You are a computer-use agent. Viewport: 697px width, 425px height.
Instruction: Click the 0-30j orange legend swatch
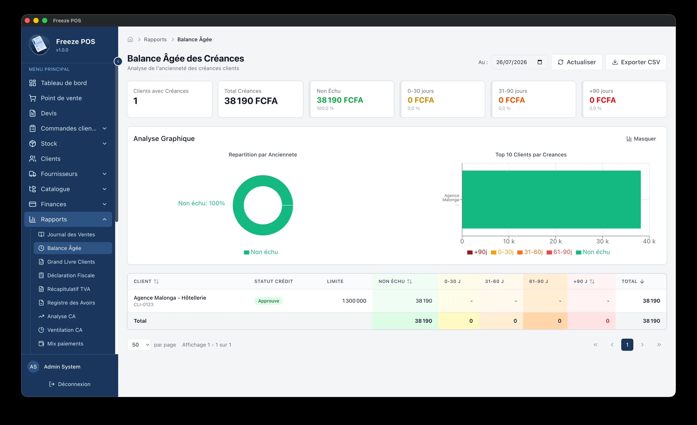(493, 252)
